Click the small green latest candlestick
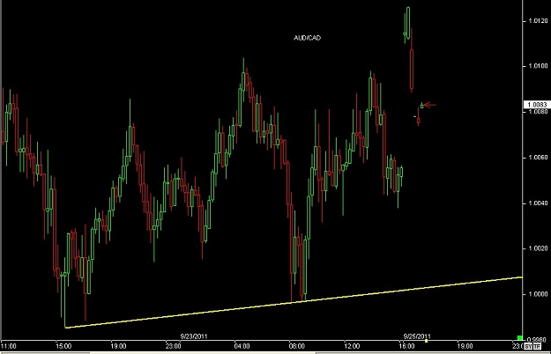 click(x=422, y=106)
